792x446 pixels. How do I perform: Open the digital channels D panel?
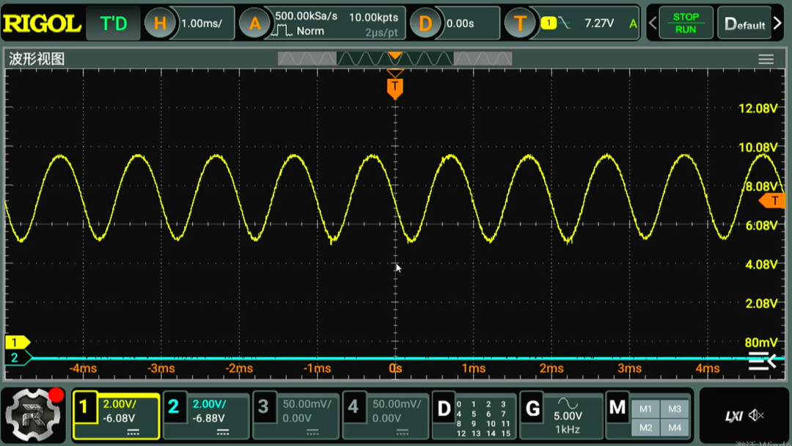443,408
